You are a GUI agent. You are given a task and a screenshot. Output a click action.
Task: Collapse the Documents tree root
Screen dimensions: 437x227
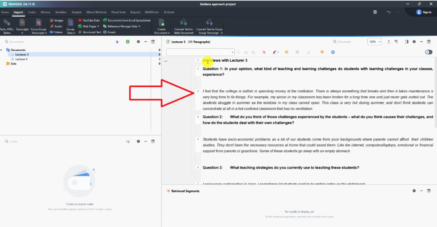point(2,50)
